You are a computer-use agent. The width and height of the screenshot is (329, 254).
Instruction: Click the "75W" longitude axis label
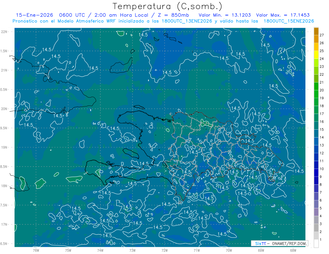(68, 250)
